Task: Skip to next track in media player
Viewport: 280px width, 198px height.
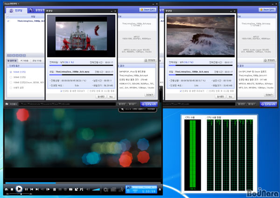Action: pos(37,189)
